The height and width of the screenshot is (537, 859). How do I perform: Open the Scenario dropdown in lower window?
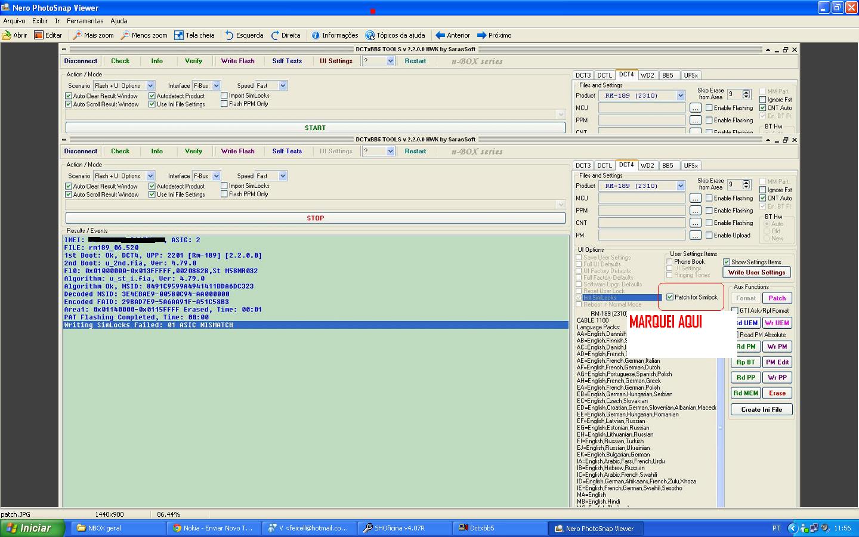150,176
